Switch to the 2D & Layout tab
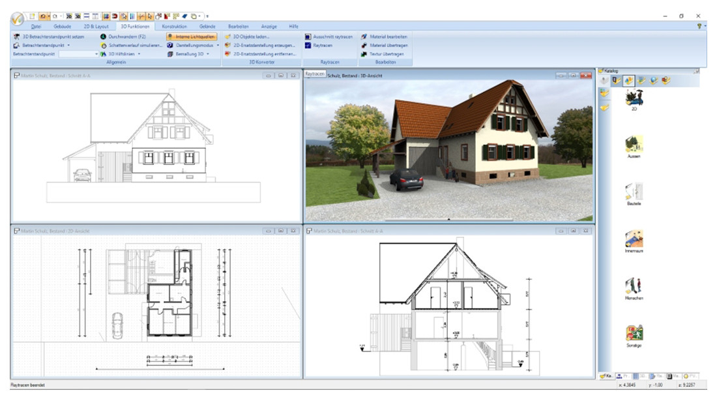Image resolution: width=717 pixels, height=401 pixels. click(x=96, y=27)
